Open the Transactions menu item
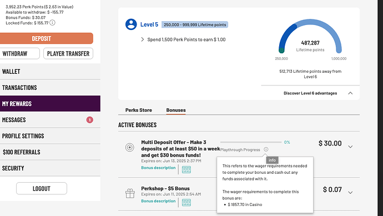 click(x=50, y=88)
